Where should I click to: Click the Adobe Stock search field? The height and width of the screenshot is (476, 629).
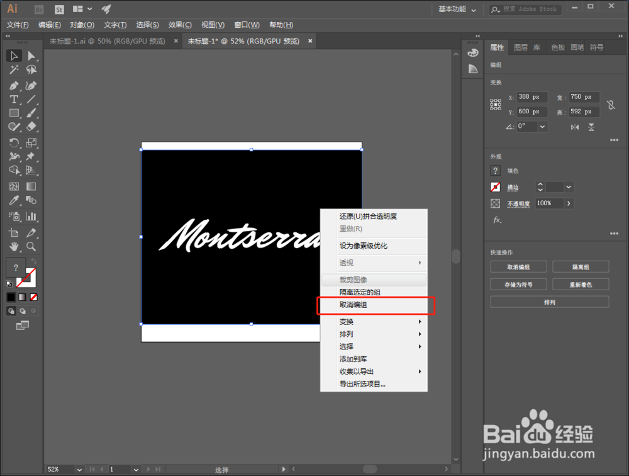click(525, 9)
